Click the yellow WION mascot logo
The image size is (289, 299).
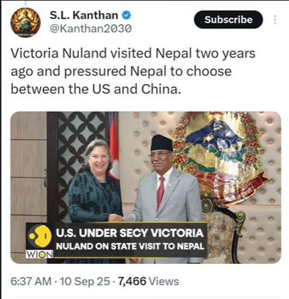[x=40, y=237]
